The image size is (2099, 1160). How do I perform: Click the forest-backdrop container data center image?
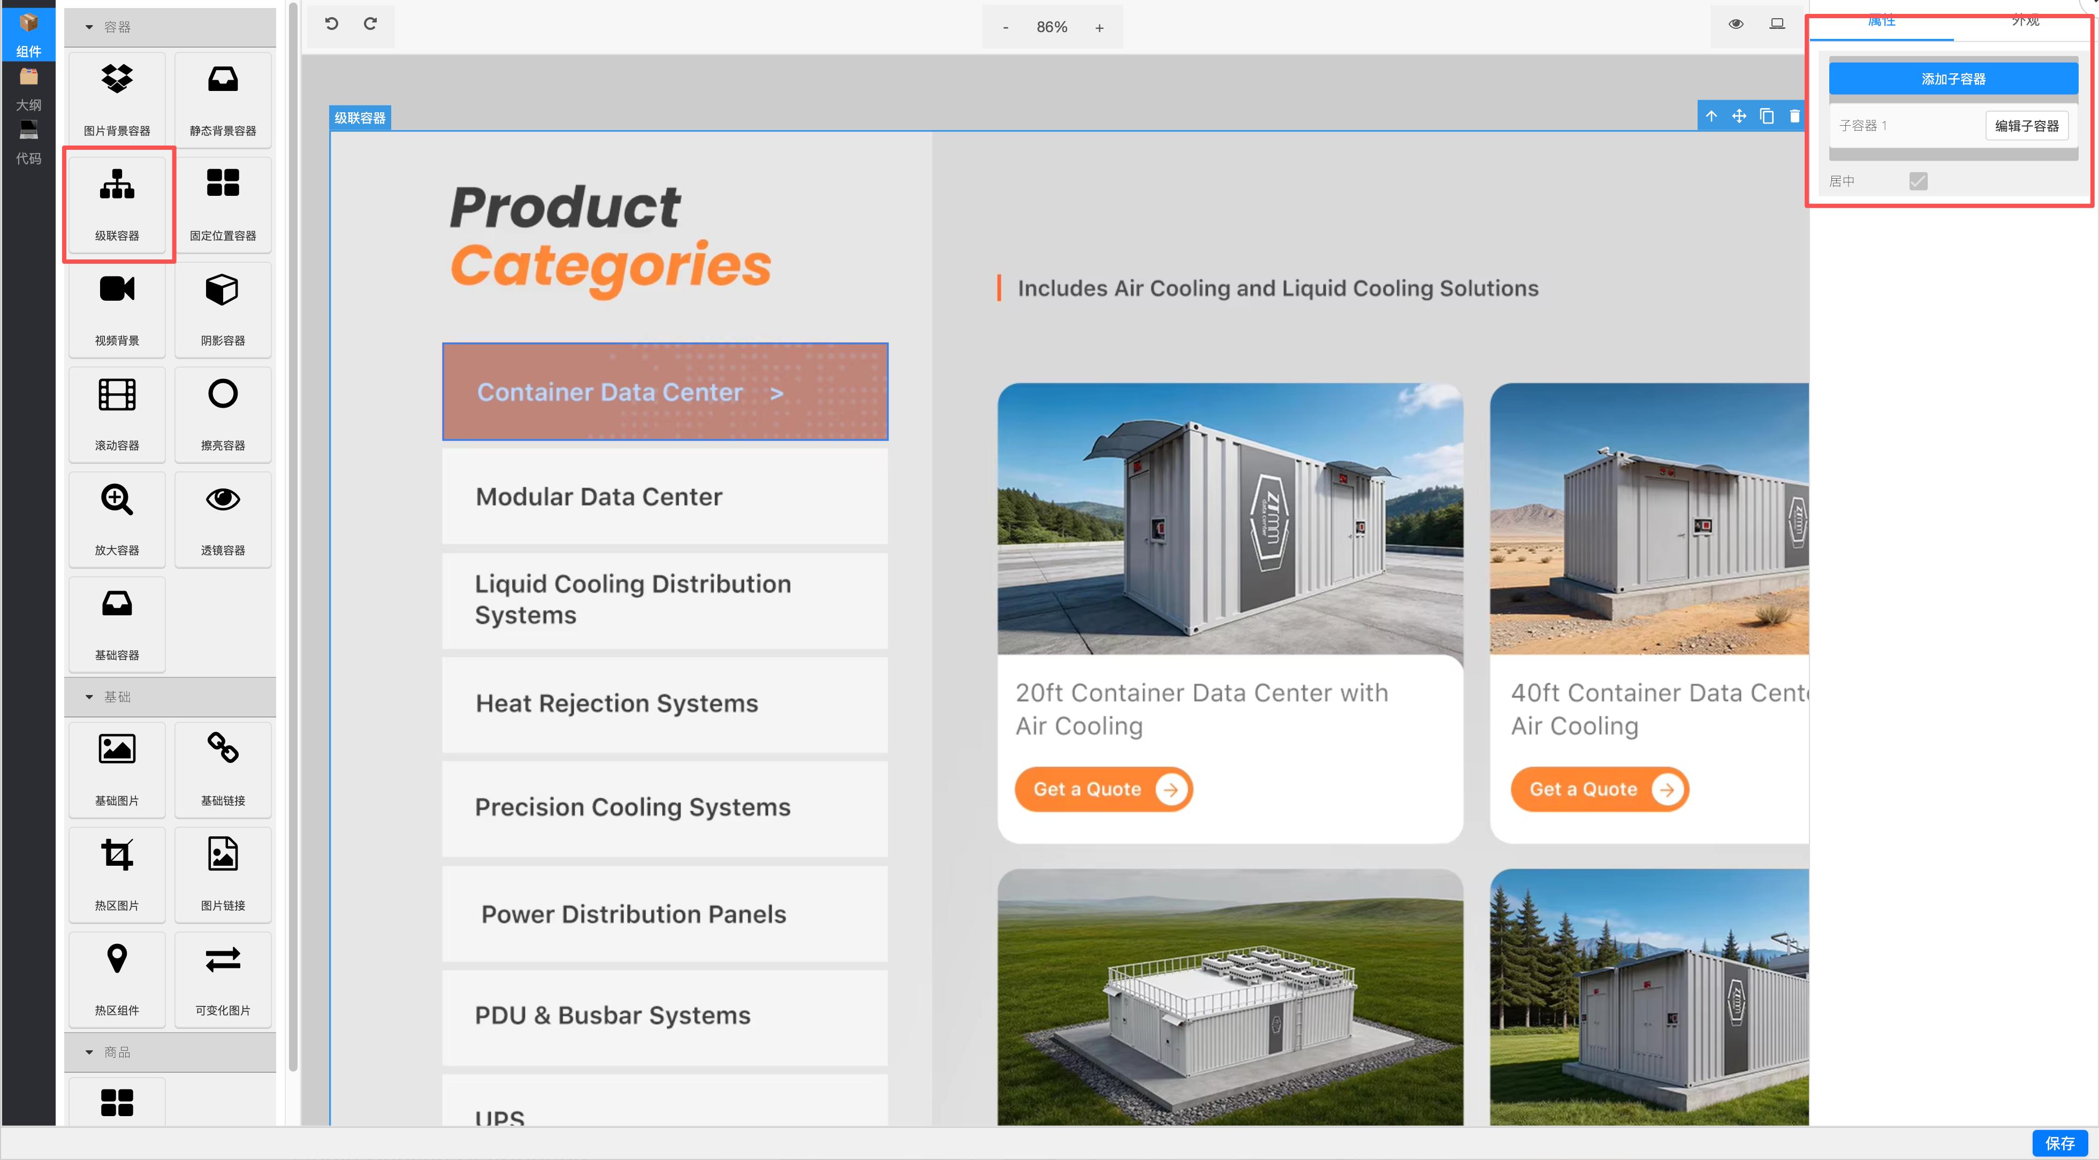point(1649,998)
